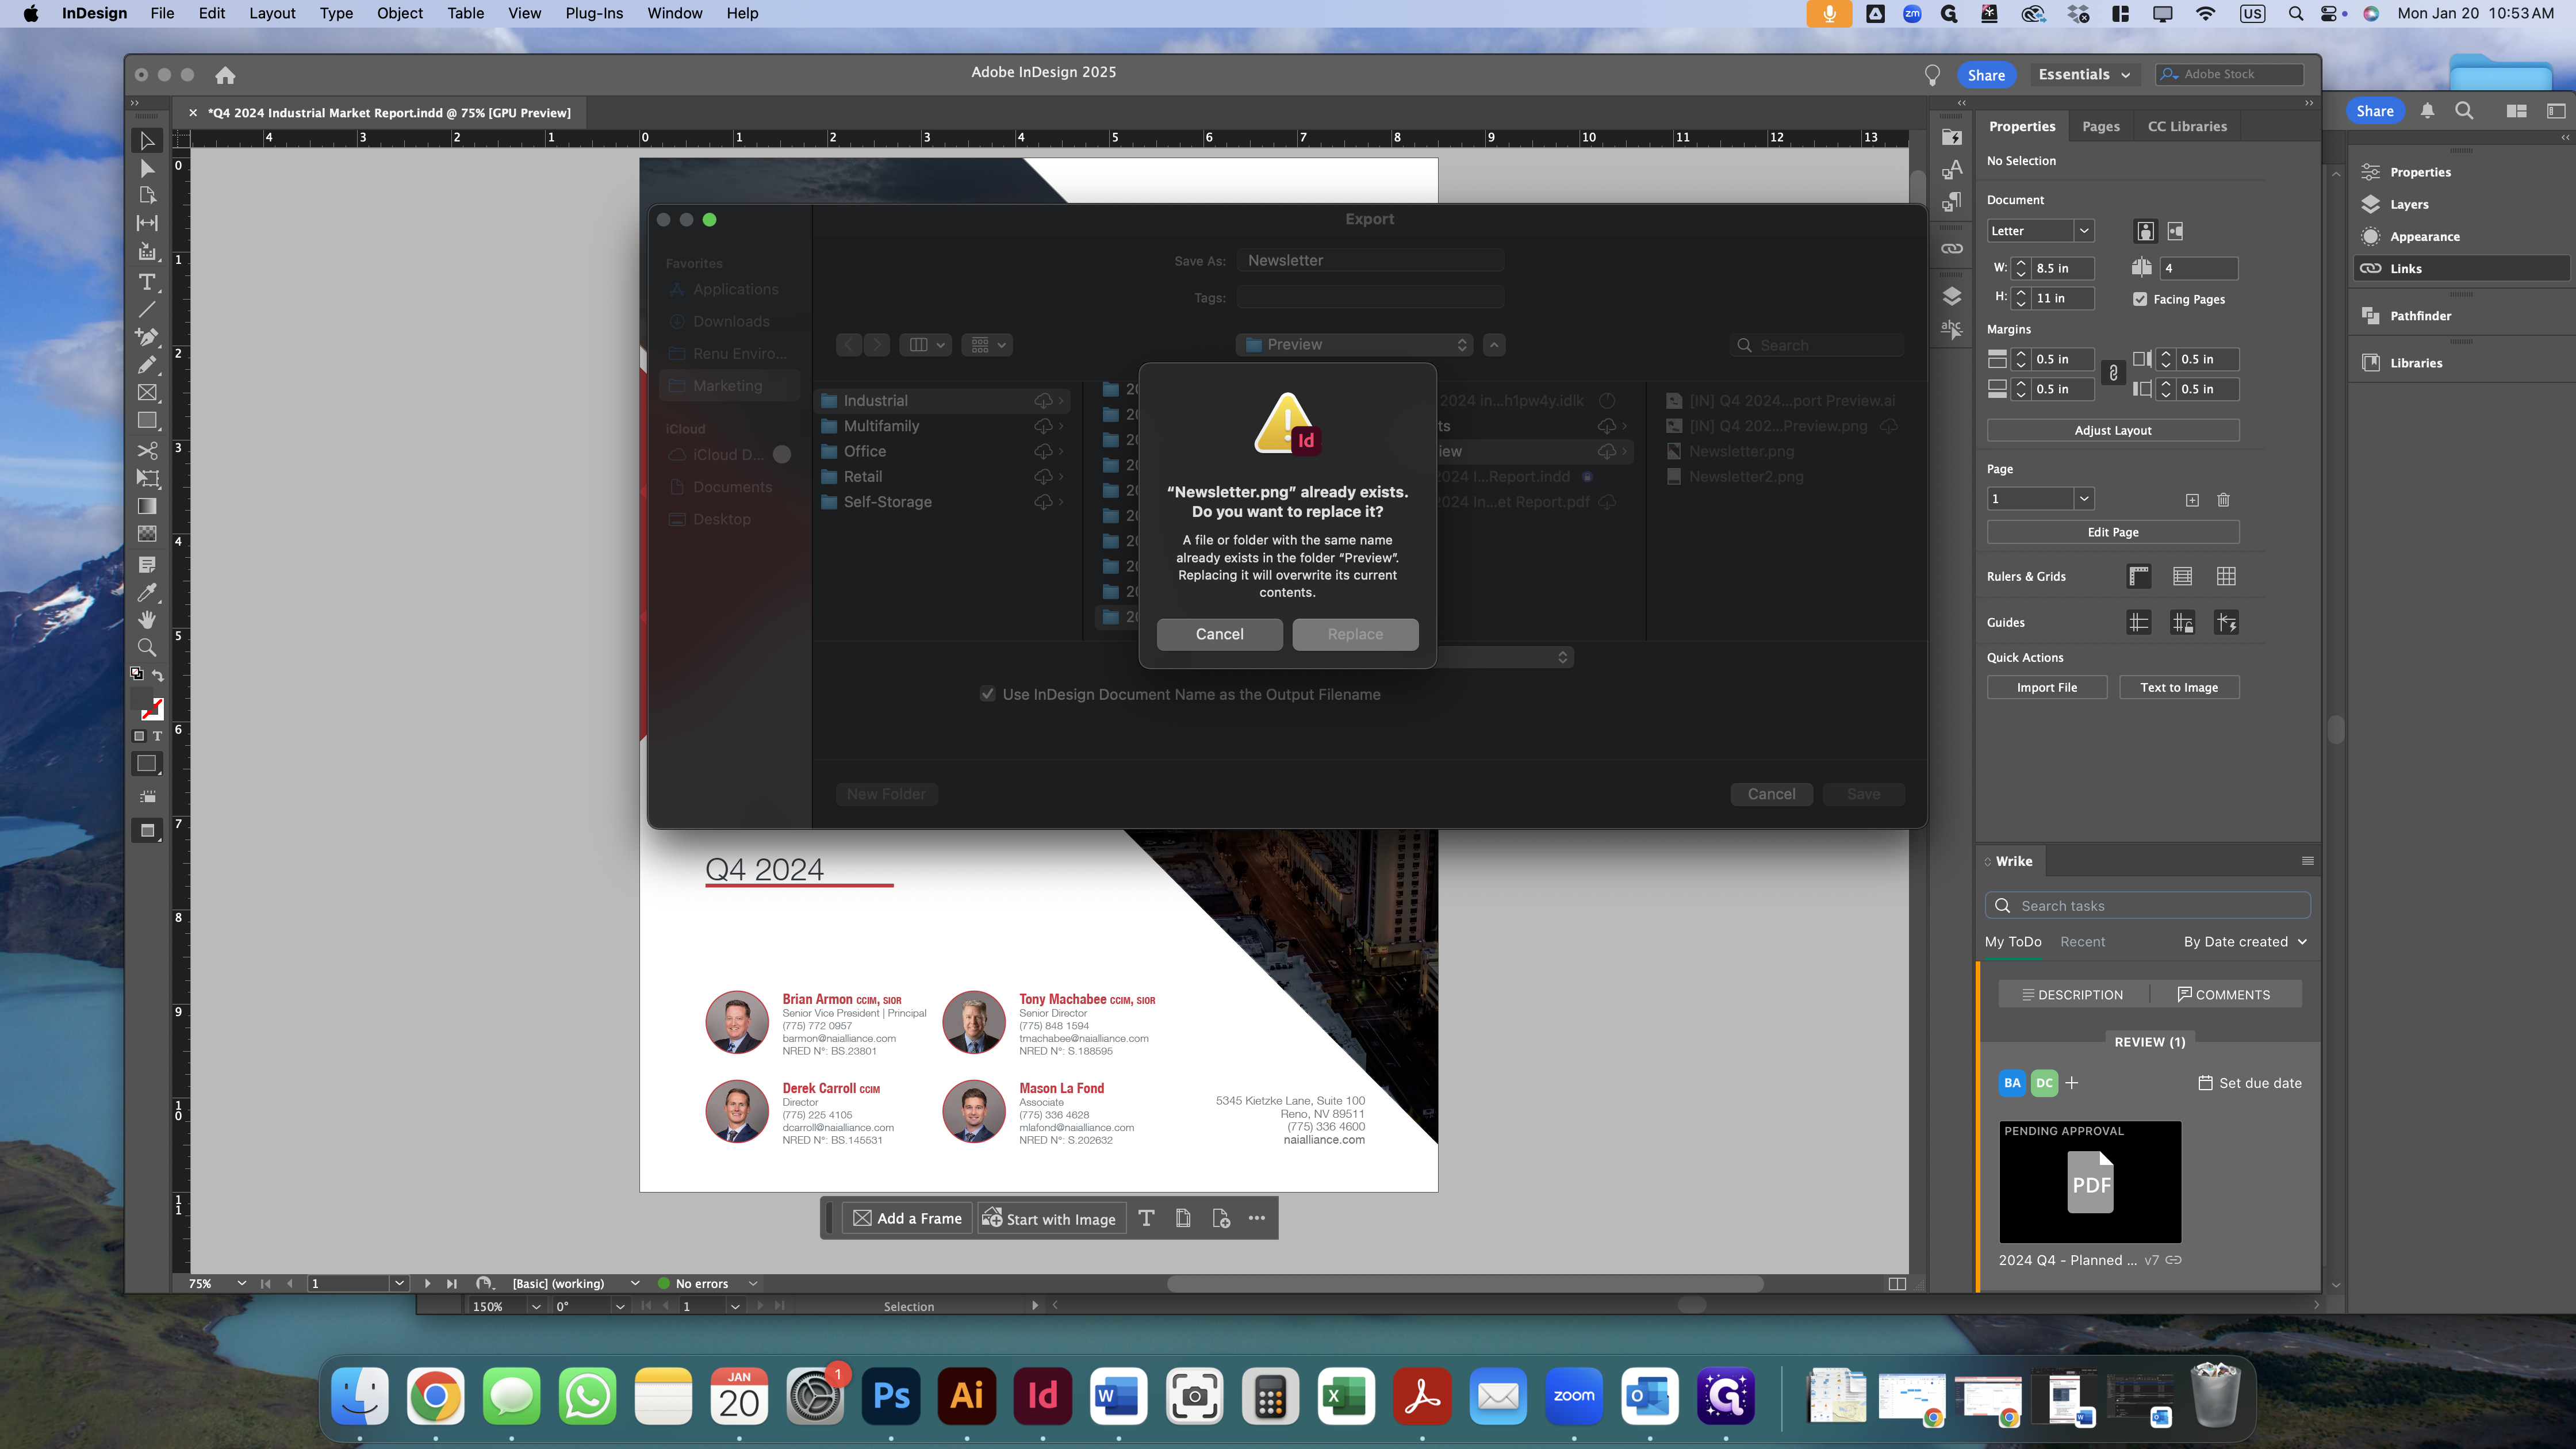Toggle Smart Guides icon
Image resolution: width=2576 pixels, height=1449 pixels.
tap(2226, 622)
